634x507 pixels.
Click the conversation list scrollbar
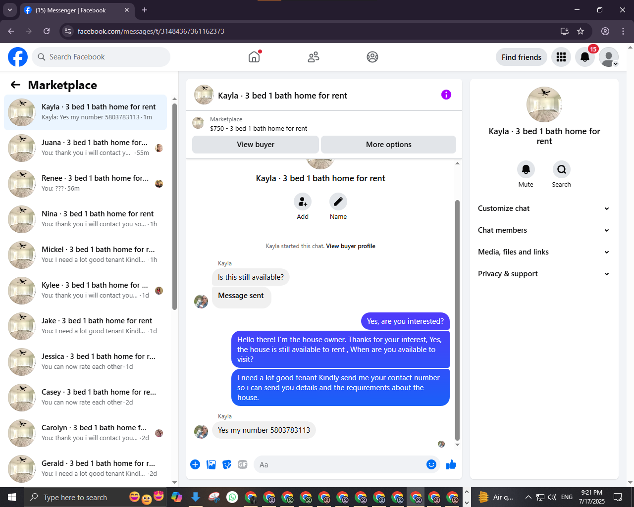point(174,206)
